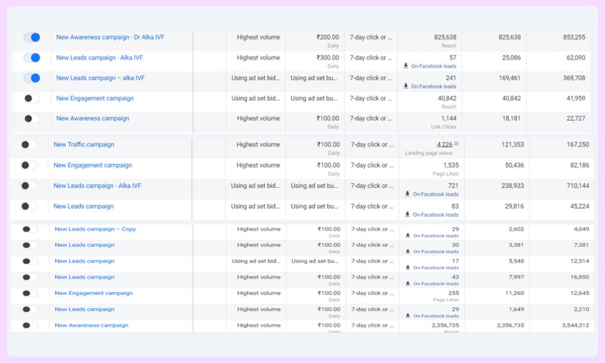Open the New Engagement campaign with 41,959 impressions
The height and width of the screenshot is (363, 605).
(x=95, y=99)
